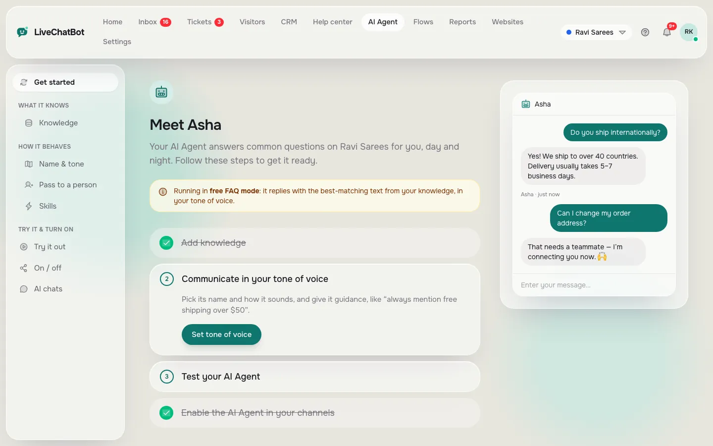Switch to the Visitors tab
Viewport: 713px width, 446px height.
(252, 22)
